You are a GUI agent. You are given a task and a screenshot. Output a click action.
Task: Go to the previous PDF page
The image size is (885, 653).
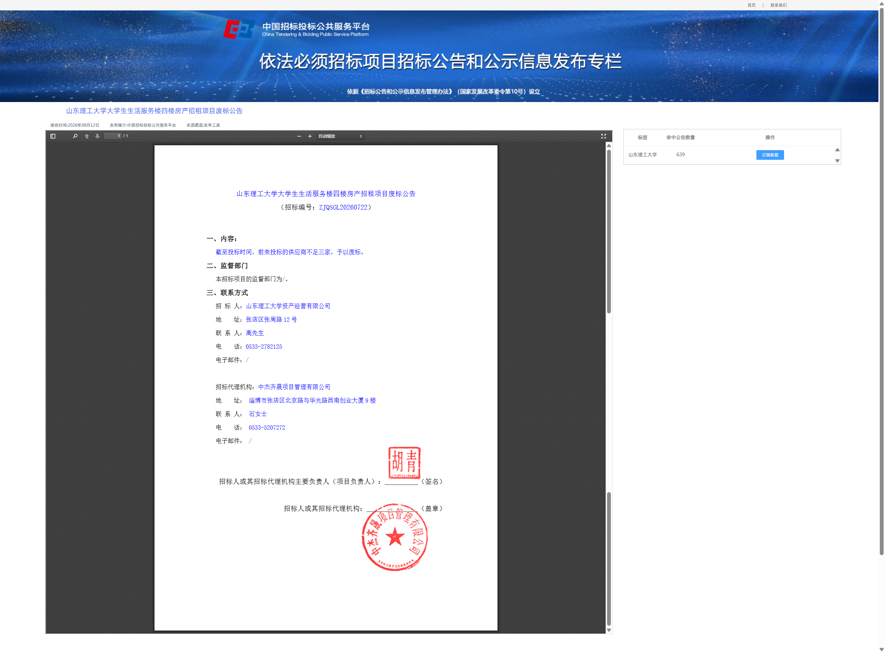(x=87, y=136)
